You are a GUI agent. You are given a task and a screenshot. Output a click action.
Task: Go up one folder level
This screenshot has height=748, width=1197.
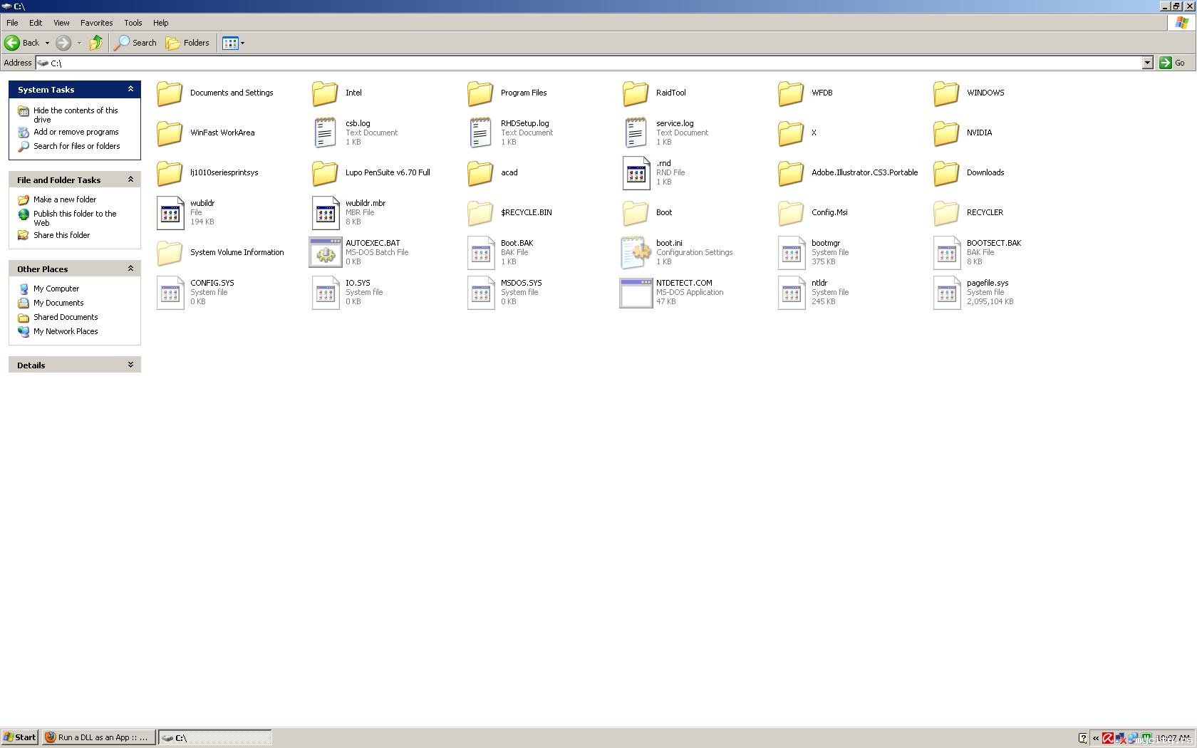click(x=95, y=43)
